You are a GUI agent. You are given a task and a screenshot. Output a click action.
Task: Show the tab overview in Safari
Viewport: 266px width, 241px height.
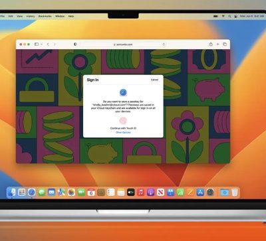(x=225, y=44)
